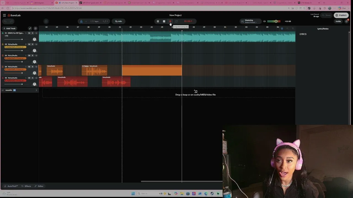
Task: Mute track 02 Voice/Audio
Action: (29, 44)
